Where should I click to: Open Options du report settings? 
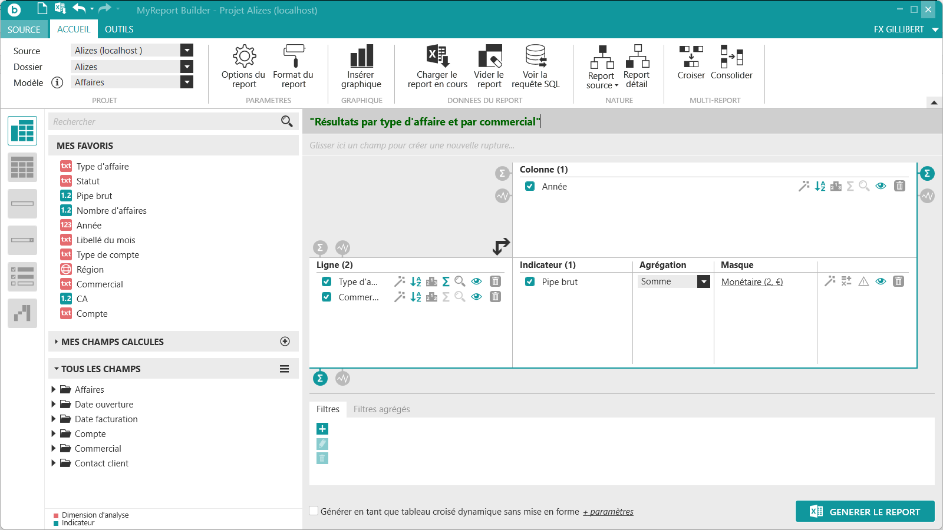coord(243,66)
